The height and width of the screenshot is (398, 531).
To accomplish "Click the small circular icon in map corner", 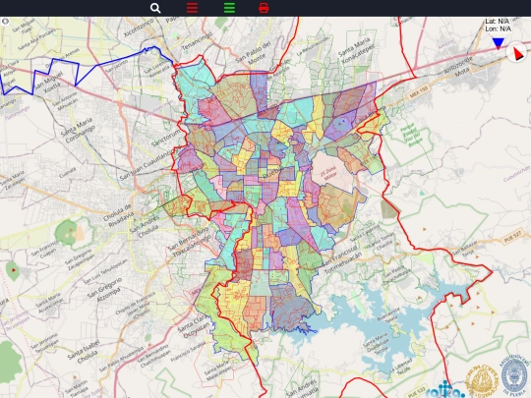I will pos(5,21).
